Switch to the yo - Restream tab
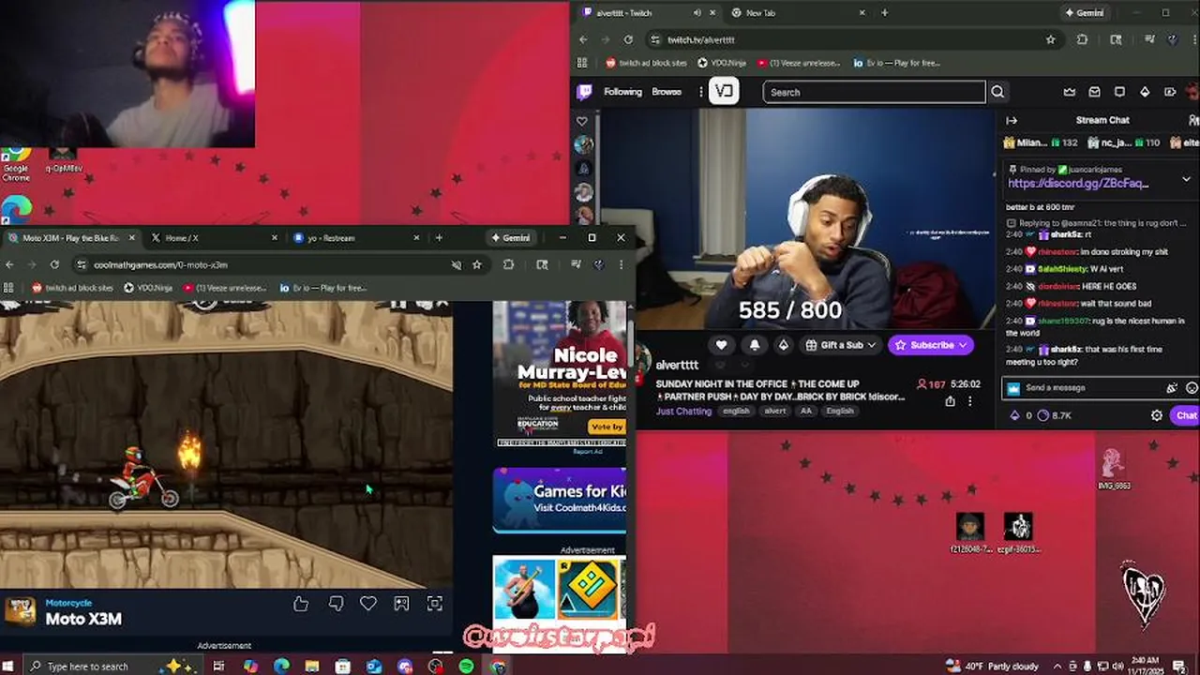1200x675 pixels. (355, 238)
